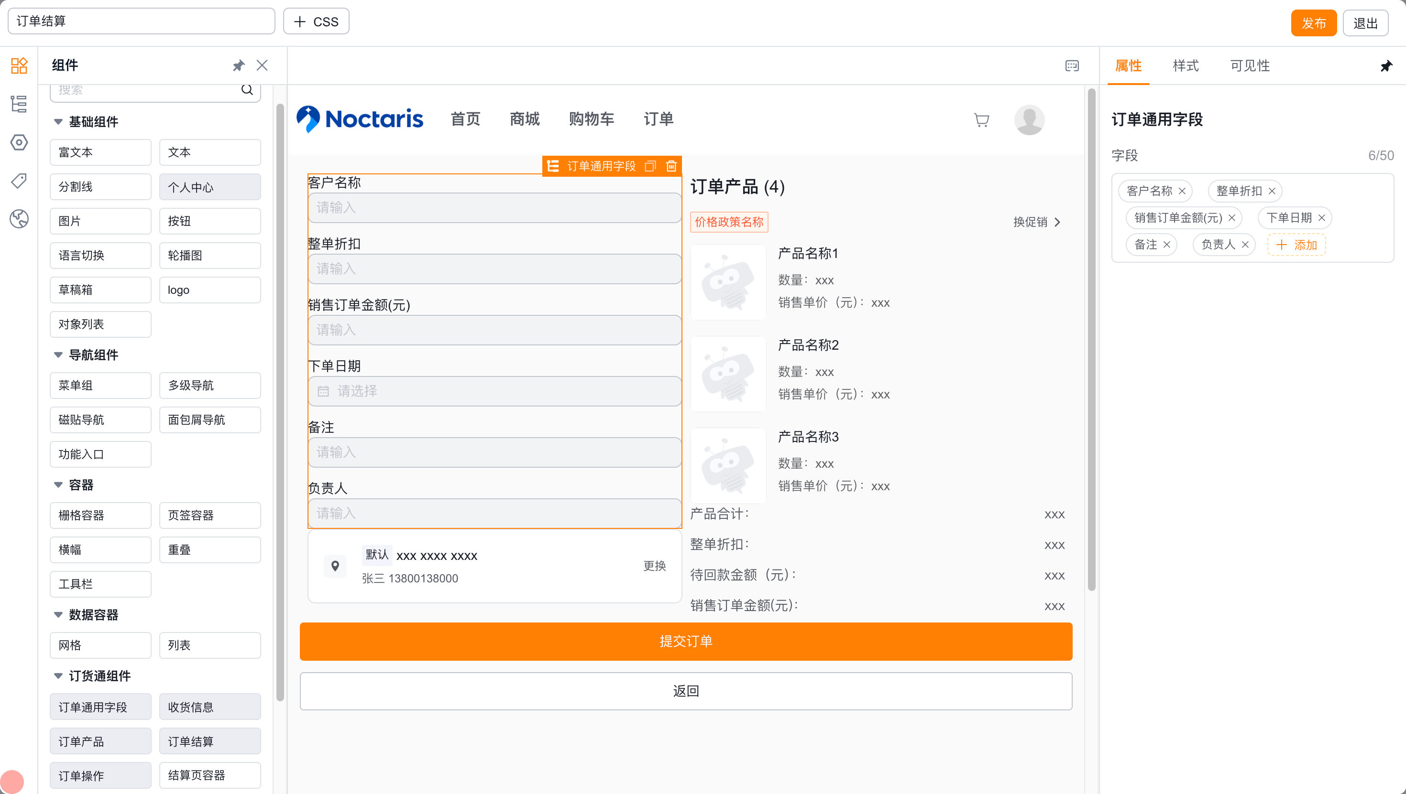Viewport: 1406px width, 794px height.
Task: Delete the selected 订单通用字段 component
Action: [671, 166]
